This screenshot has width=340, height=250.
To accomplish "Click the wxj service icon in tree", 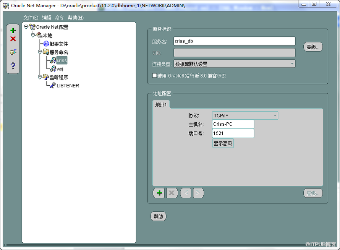I will [x=53, y=68].
